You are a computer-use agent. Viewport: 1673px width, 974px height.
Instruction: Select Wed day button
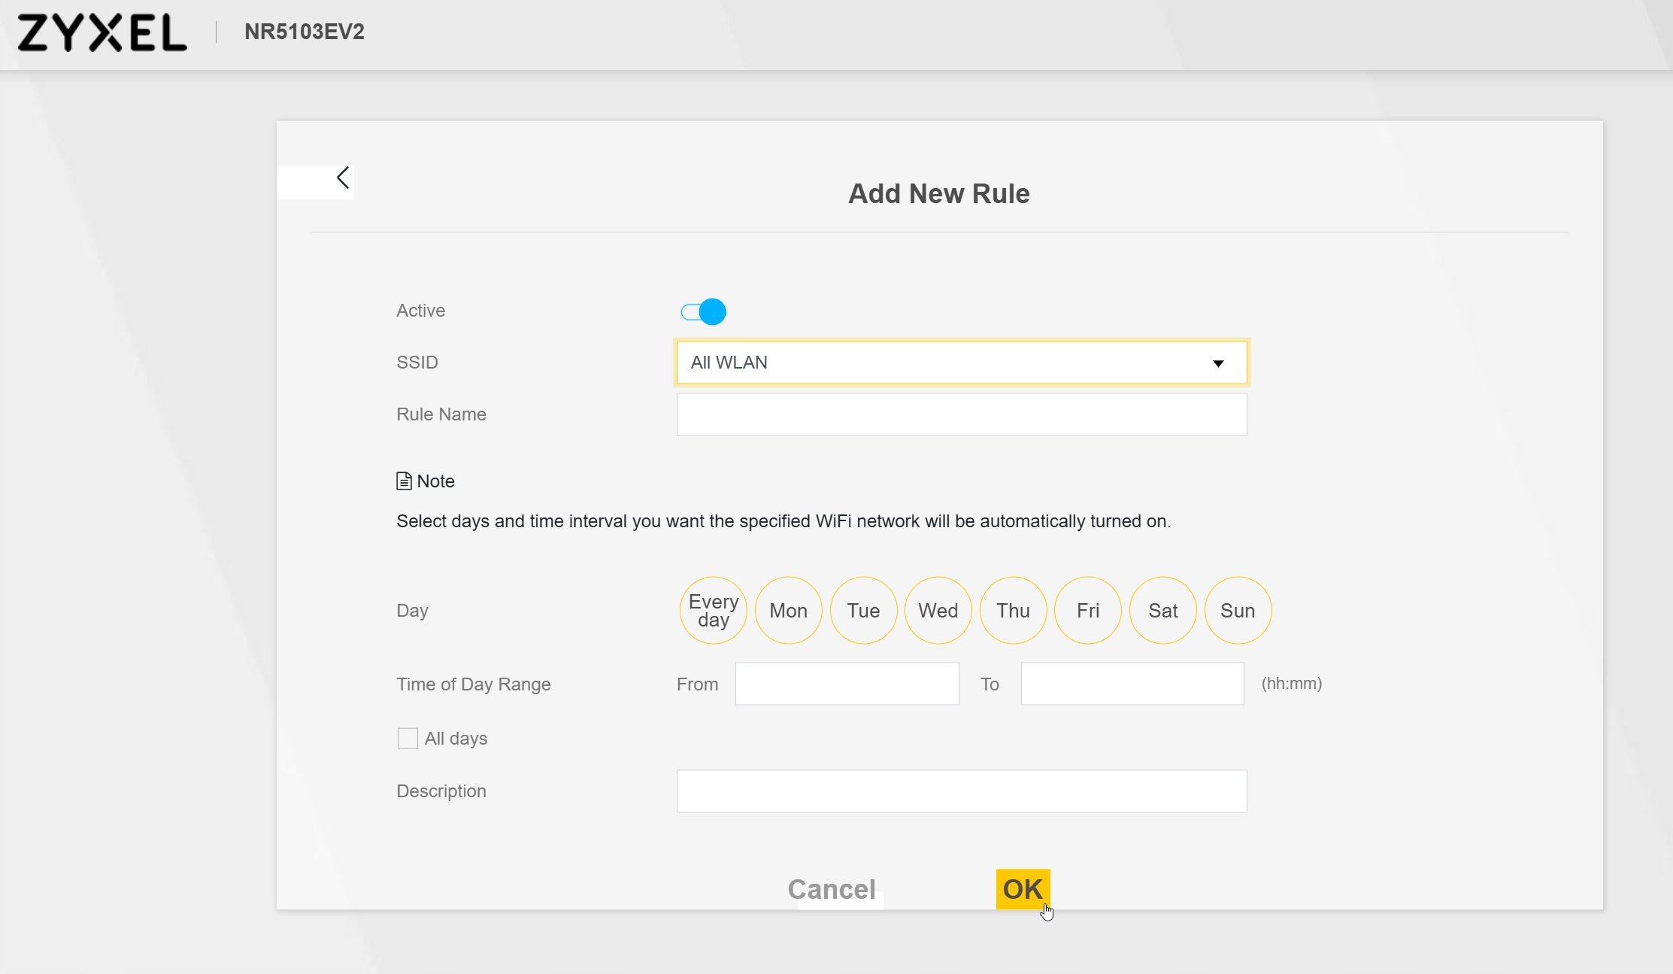coord(938,611)
